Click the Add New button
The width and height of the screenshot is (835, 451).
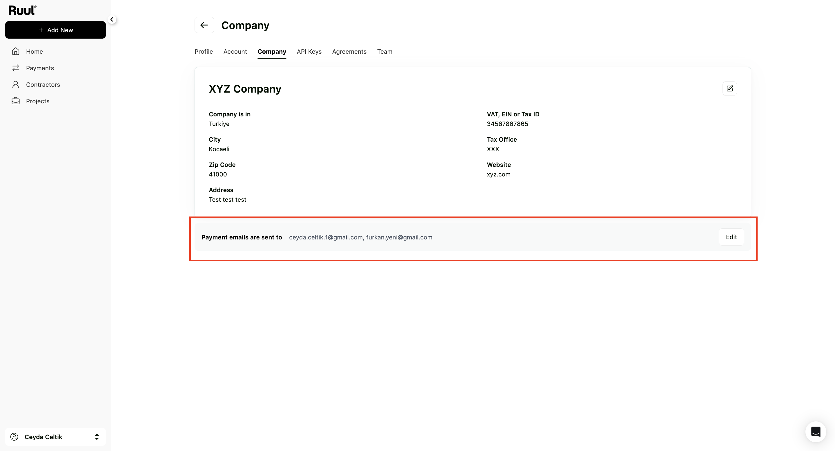[55, 30]
